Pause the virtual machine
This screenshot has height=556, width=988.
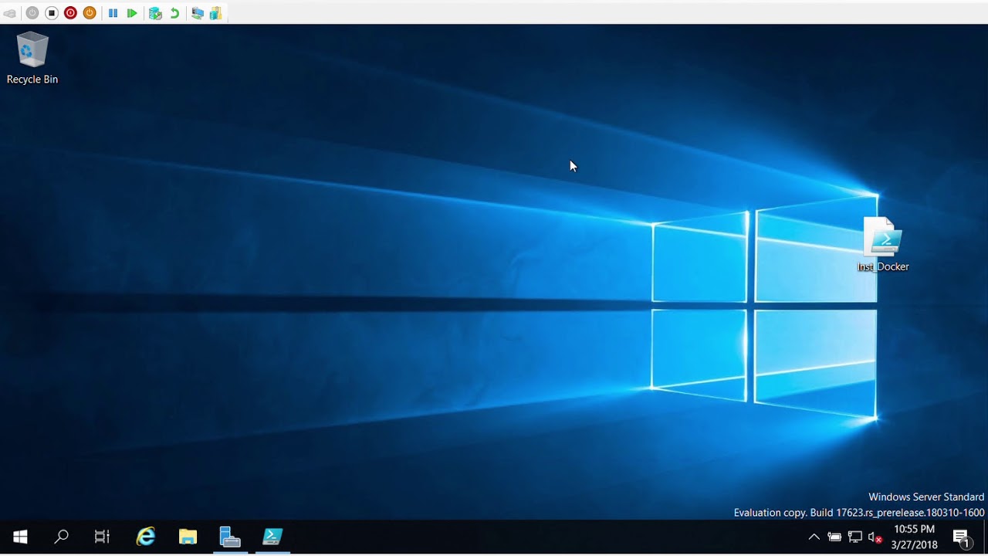tap(113, 13)
